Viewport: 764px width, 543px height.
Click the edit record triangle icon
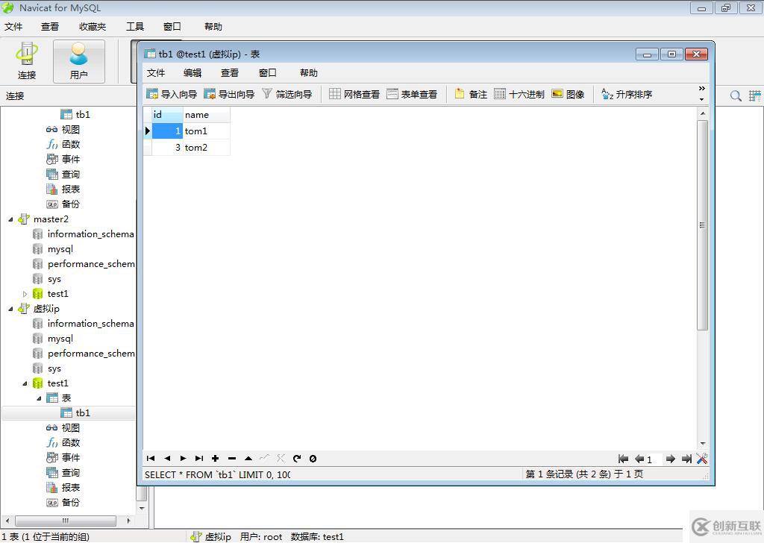[x=248, y=458]
